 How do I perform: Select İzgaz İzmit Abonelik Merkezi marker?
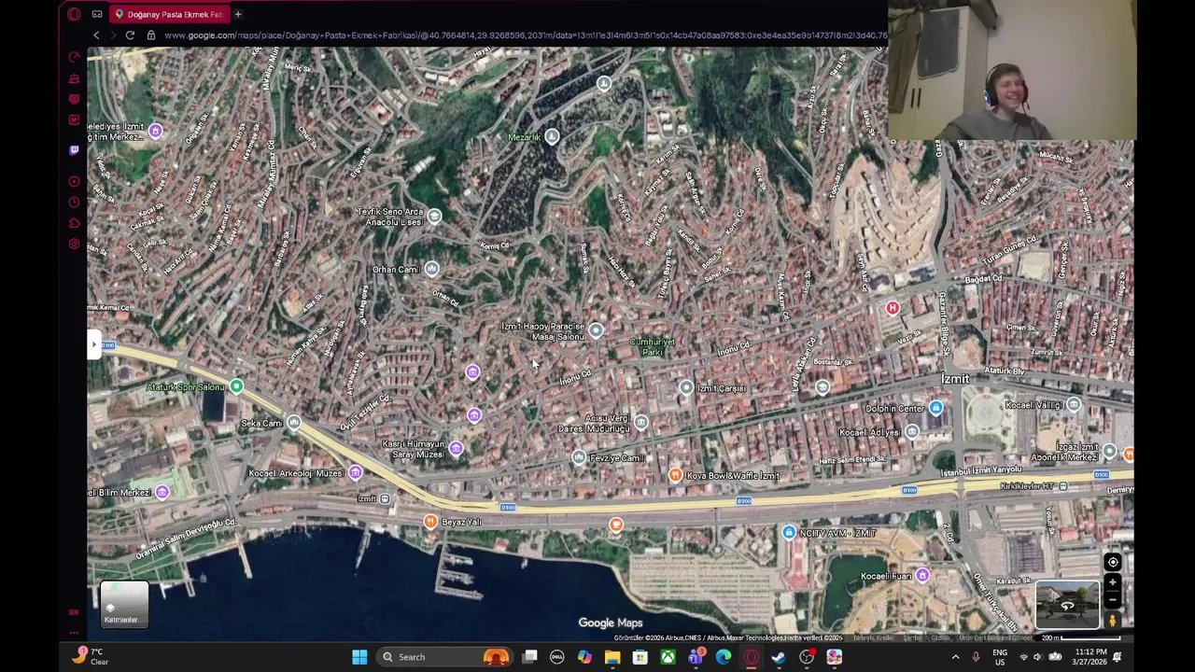pyautogui.click(x=1109, y=452)
